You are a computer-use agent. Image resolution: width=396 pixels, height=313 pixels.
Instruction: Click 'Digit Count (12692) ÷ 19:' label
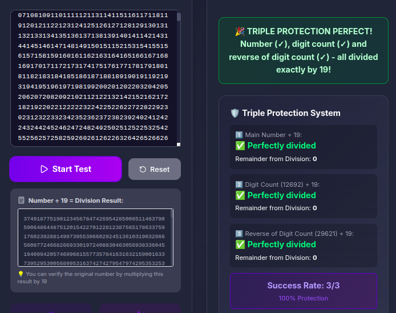coord(282,184)
